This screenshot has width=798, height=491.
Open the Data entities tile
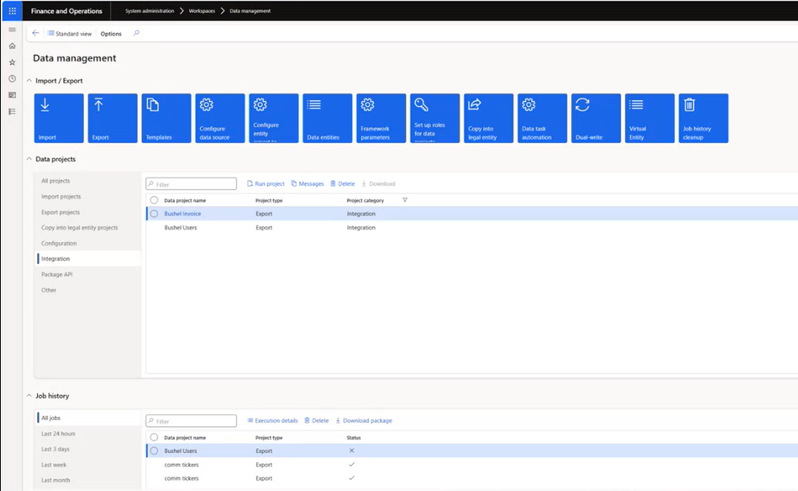tap(327, 118)
